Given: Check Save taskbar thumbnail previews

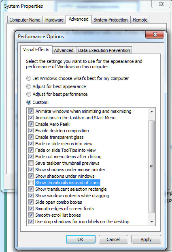Looking at the screenshot, I should point(31,163).
